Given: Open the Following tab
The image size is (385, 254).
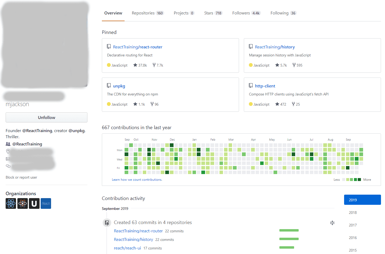Looking at the screenshot, I should 283,13.
